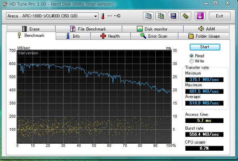Go to the Error Scan tab
238x161 pixels.
(154, 36)
